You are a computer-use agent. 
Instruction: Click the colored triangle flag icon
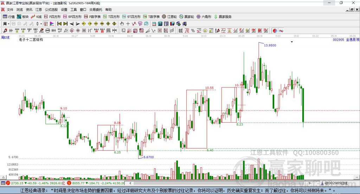[52, 24]
